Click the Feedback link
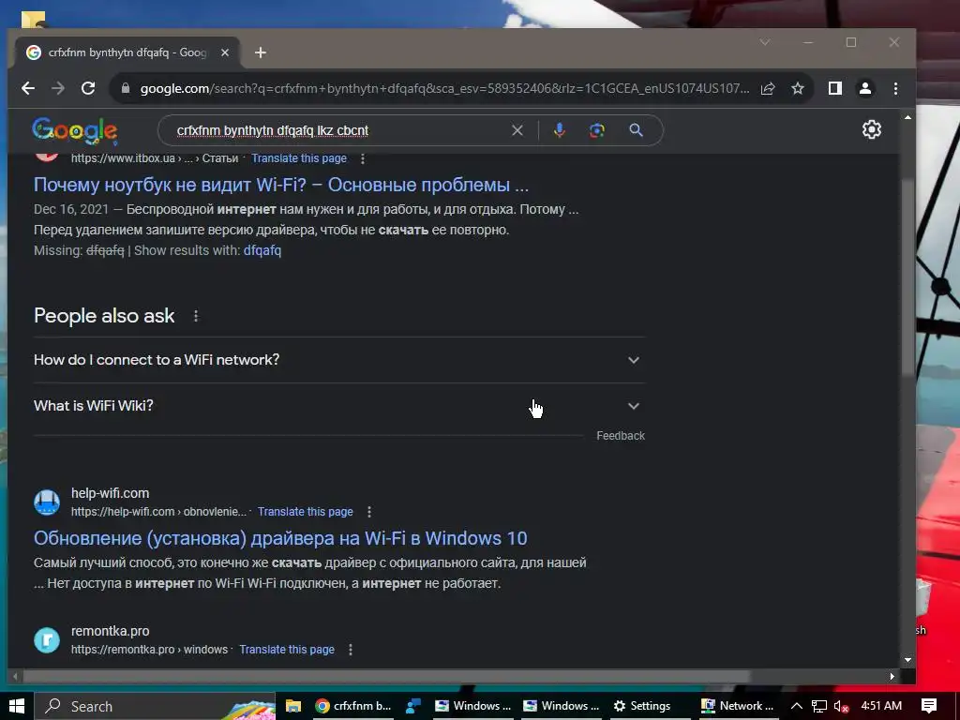 (x=621, y=436)
